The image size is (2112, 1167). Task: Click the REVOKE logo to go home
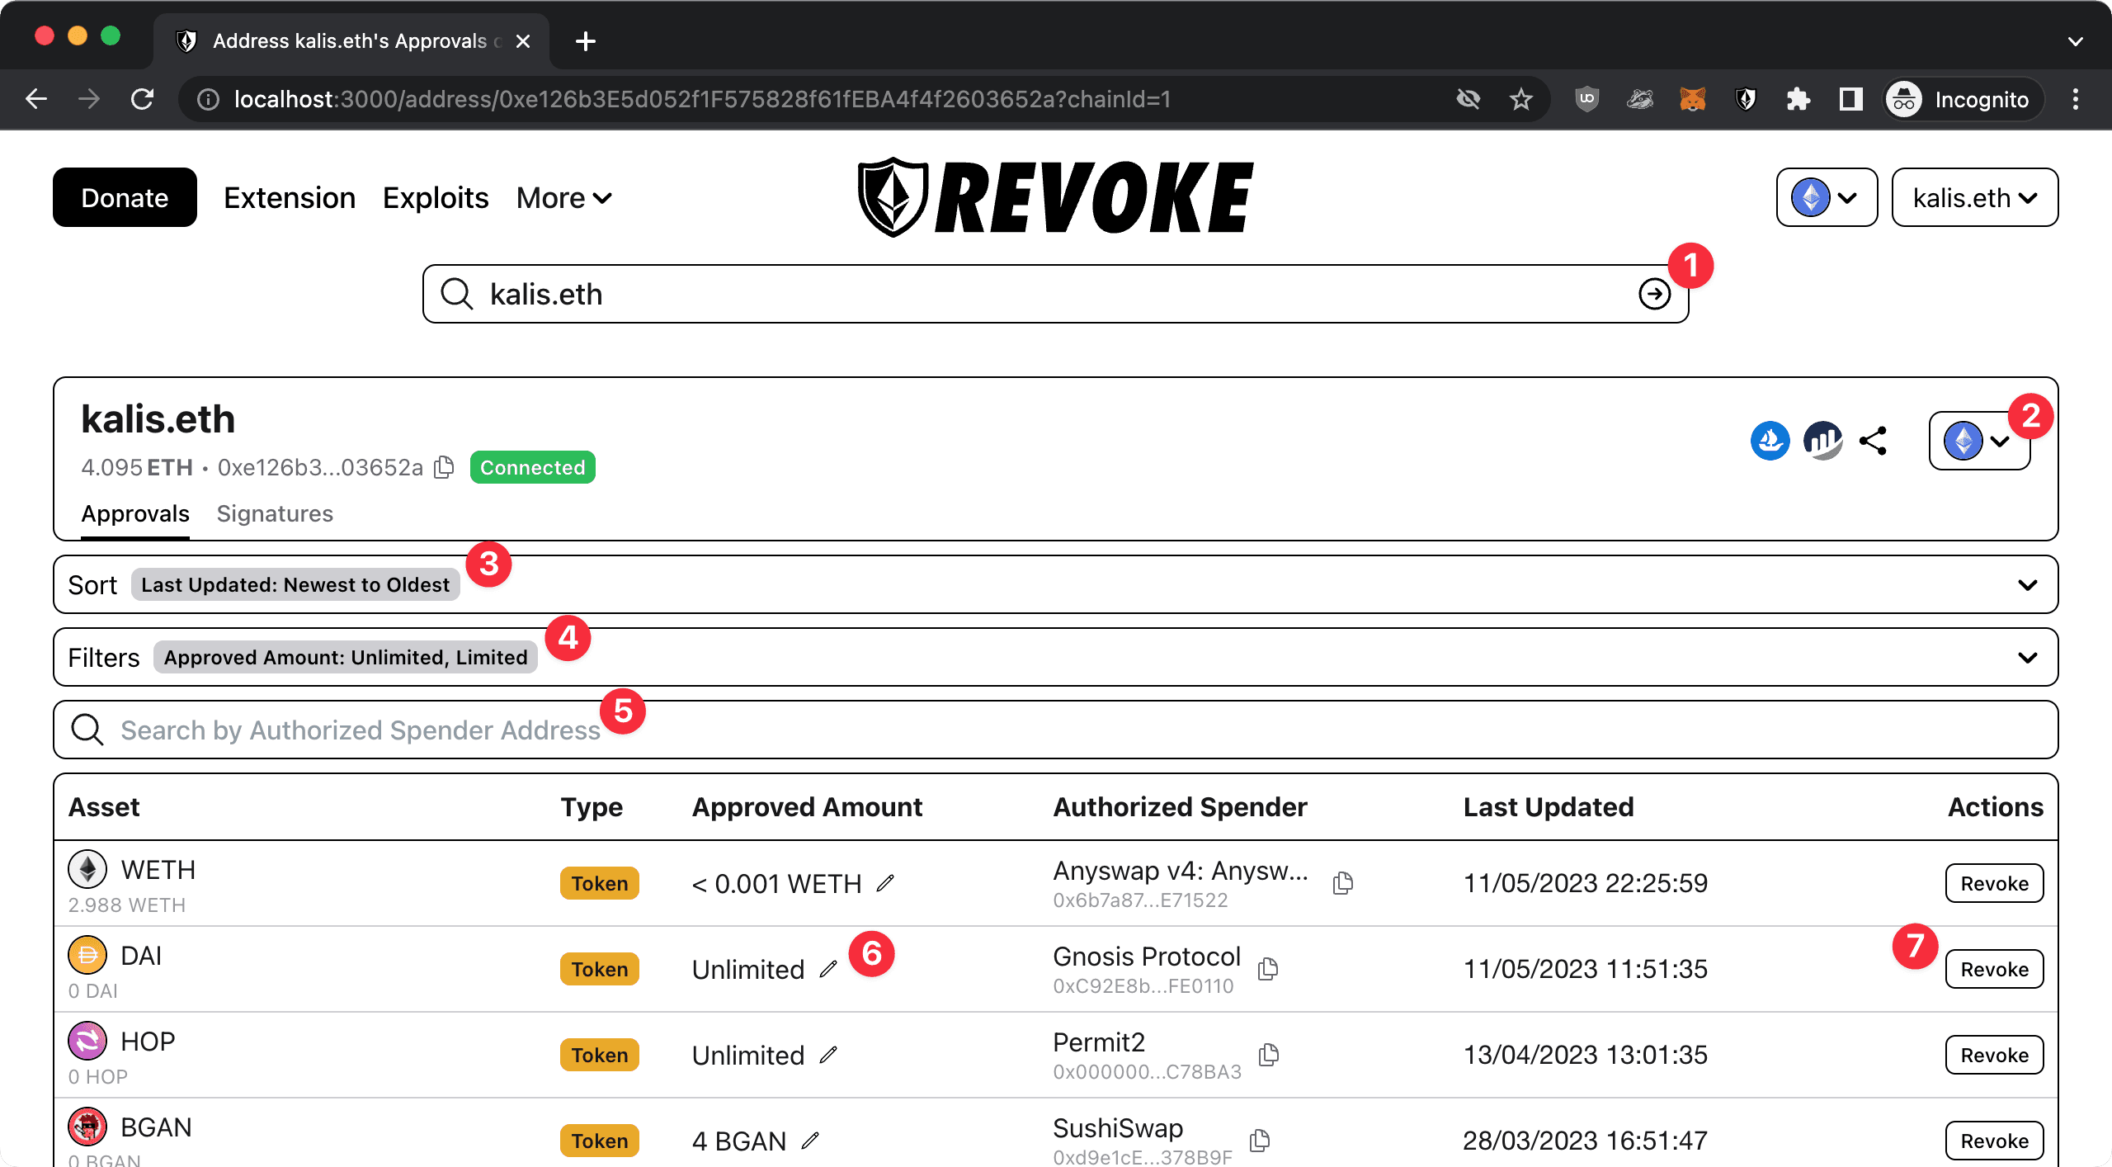click(1054, 196)
